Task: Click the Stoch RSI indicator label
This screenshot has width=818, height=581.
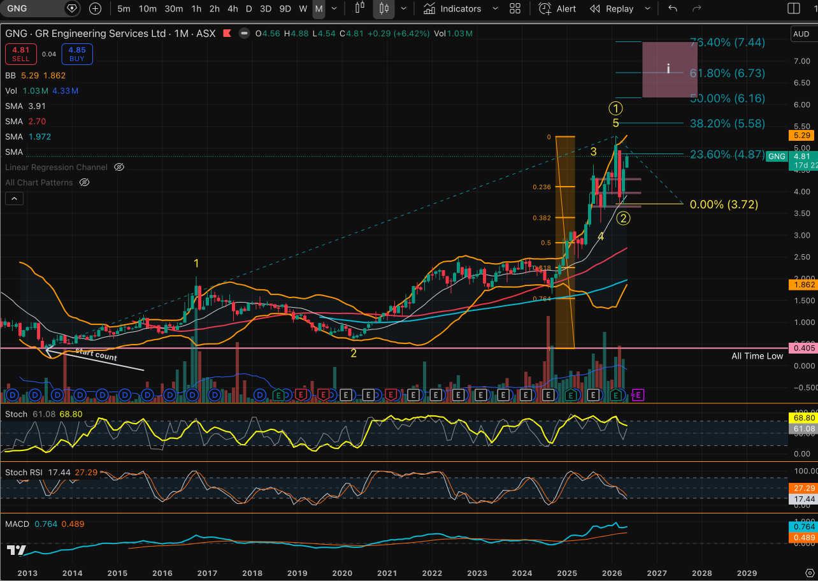Action: pyautogui.click(x=25, y=472)
